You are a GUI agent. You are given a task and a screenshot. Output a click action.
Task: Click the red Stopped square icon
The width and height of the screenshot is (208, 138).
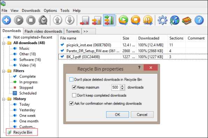pyautogui.click(x=15, y=88)
